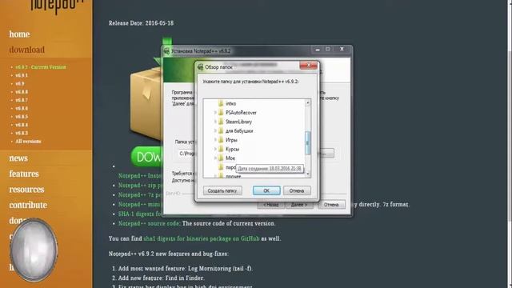Image resolution: width=512 pixels, height=288 pixels.
Task: Expand the PSAutoRecover folder node
Action: [215, 112]
